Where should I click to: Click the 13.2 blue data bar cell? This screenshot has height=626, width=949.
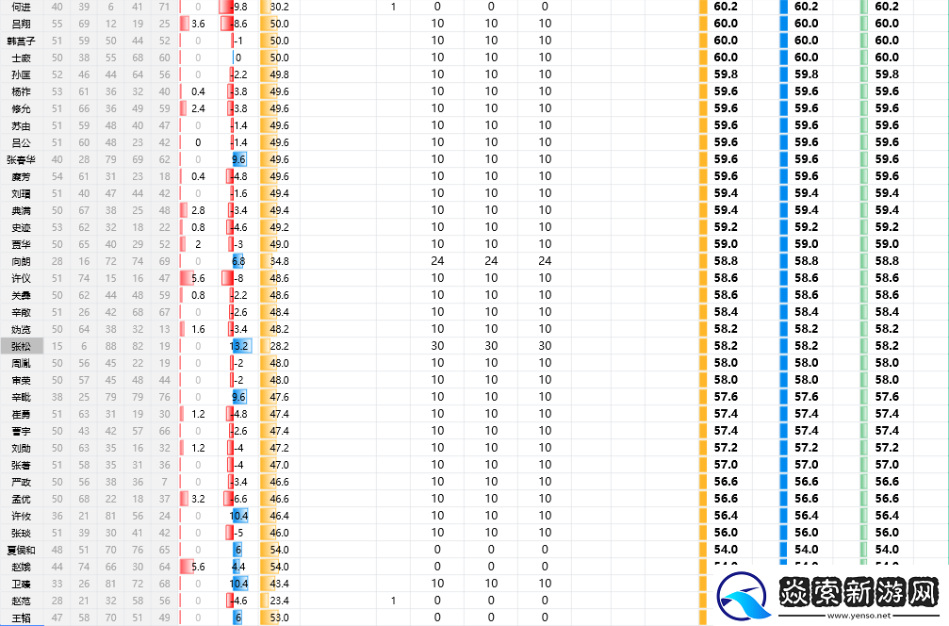pos(239,346)
